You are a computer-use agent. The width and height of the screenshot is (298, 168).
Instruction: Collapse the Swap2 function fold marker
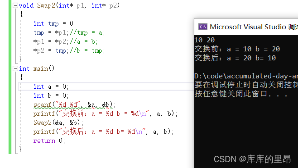coord(15,5)
